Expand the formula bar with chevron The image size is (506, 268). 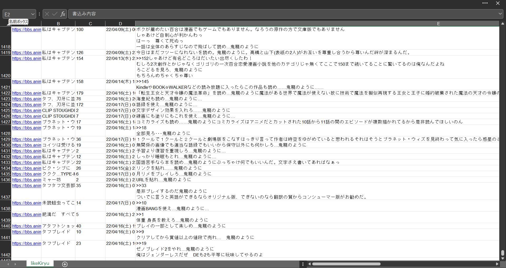coord(500,14)
